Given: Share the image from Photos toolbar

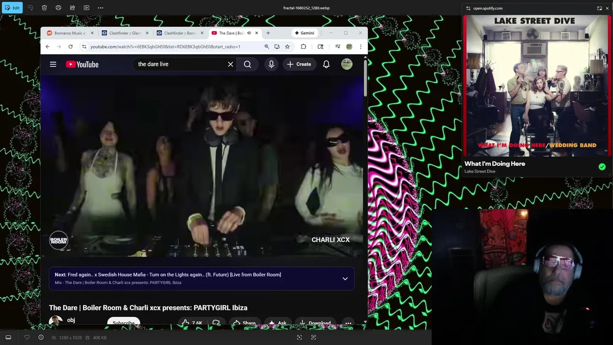Looking at the screenshot, I should coord(72,8).
